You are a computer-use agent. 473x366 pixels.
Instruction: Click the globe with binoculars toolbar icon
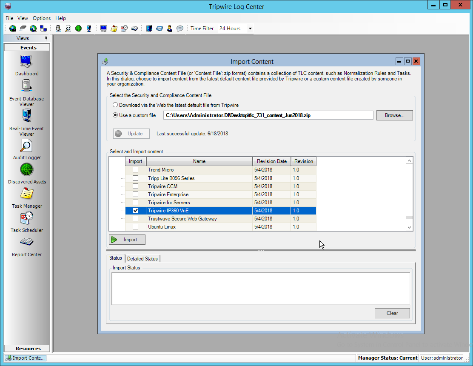[x=13, y=29]
